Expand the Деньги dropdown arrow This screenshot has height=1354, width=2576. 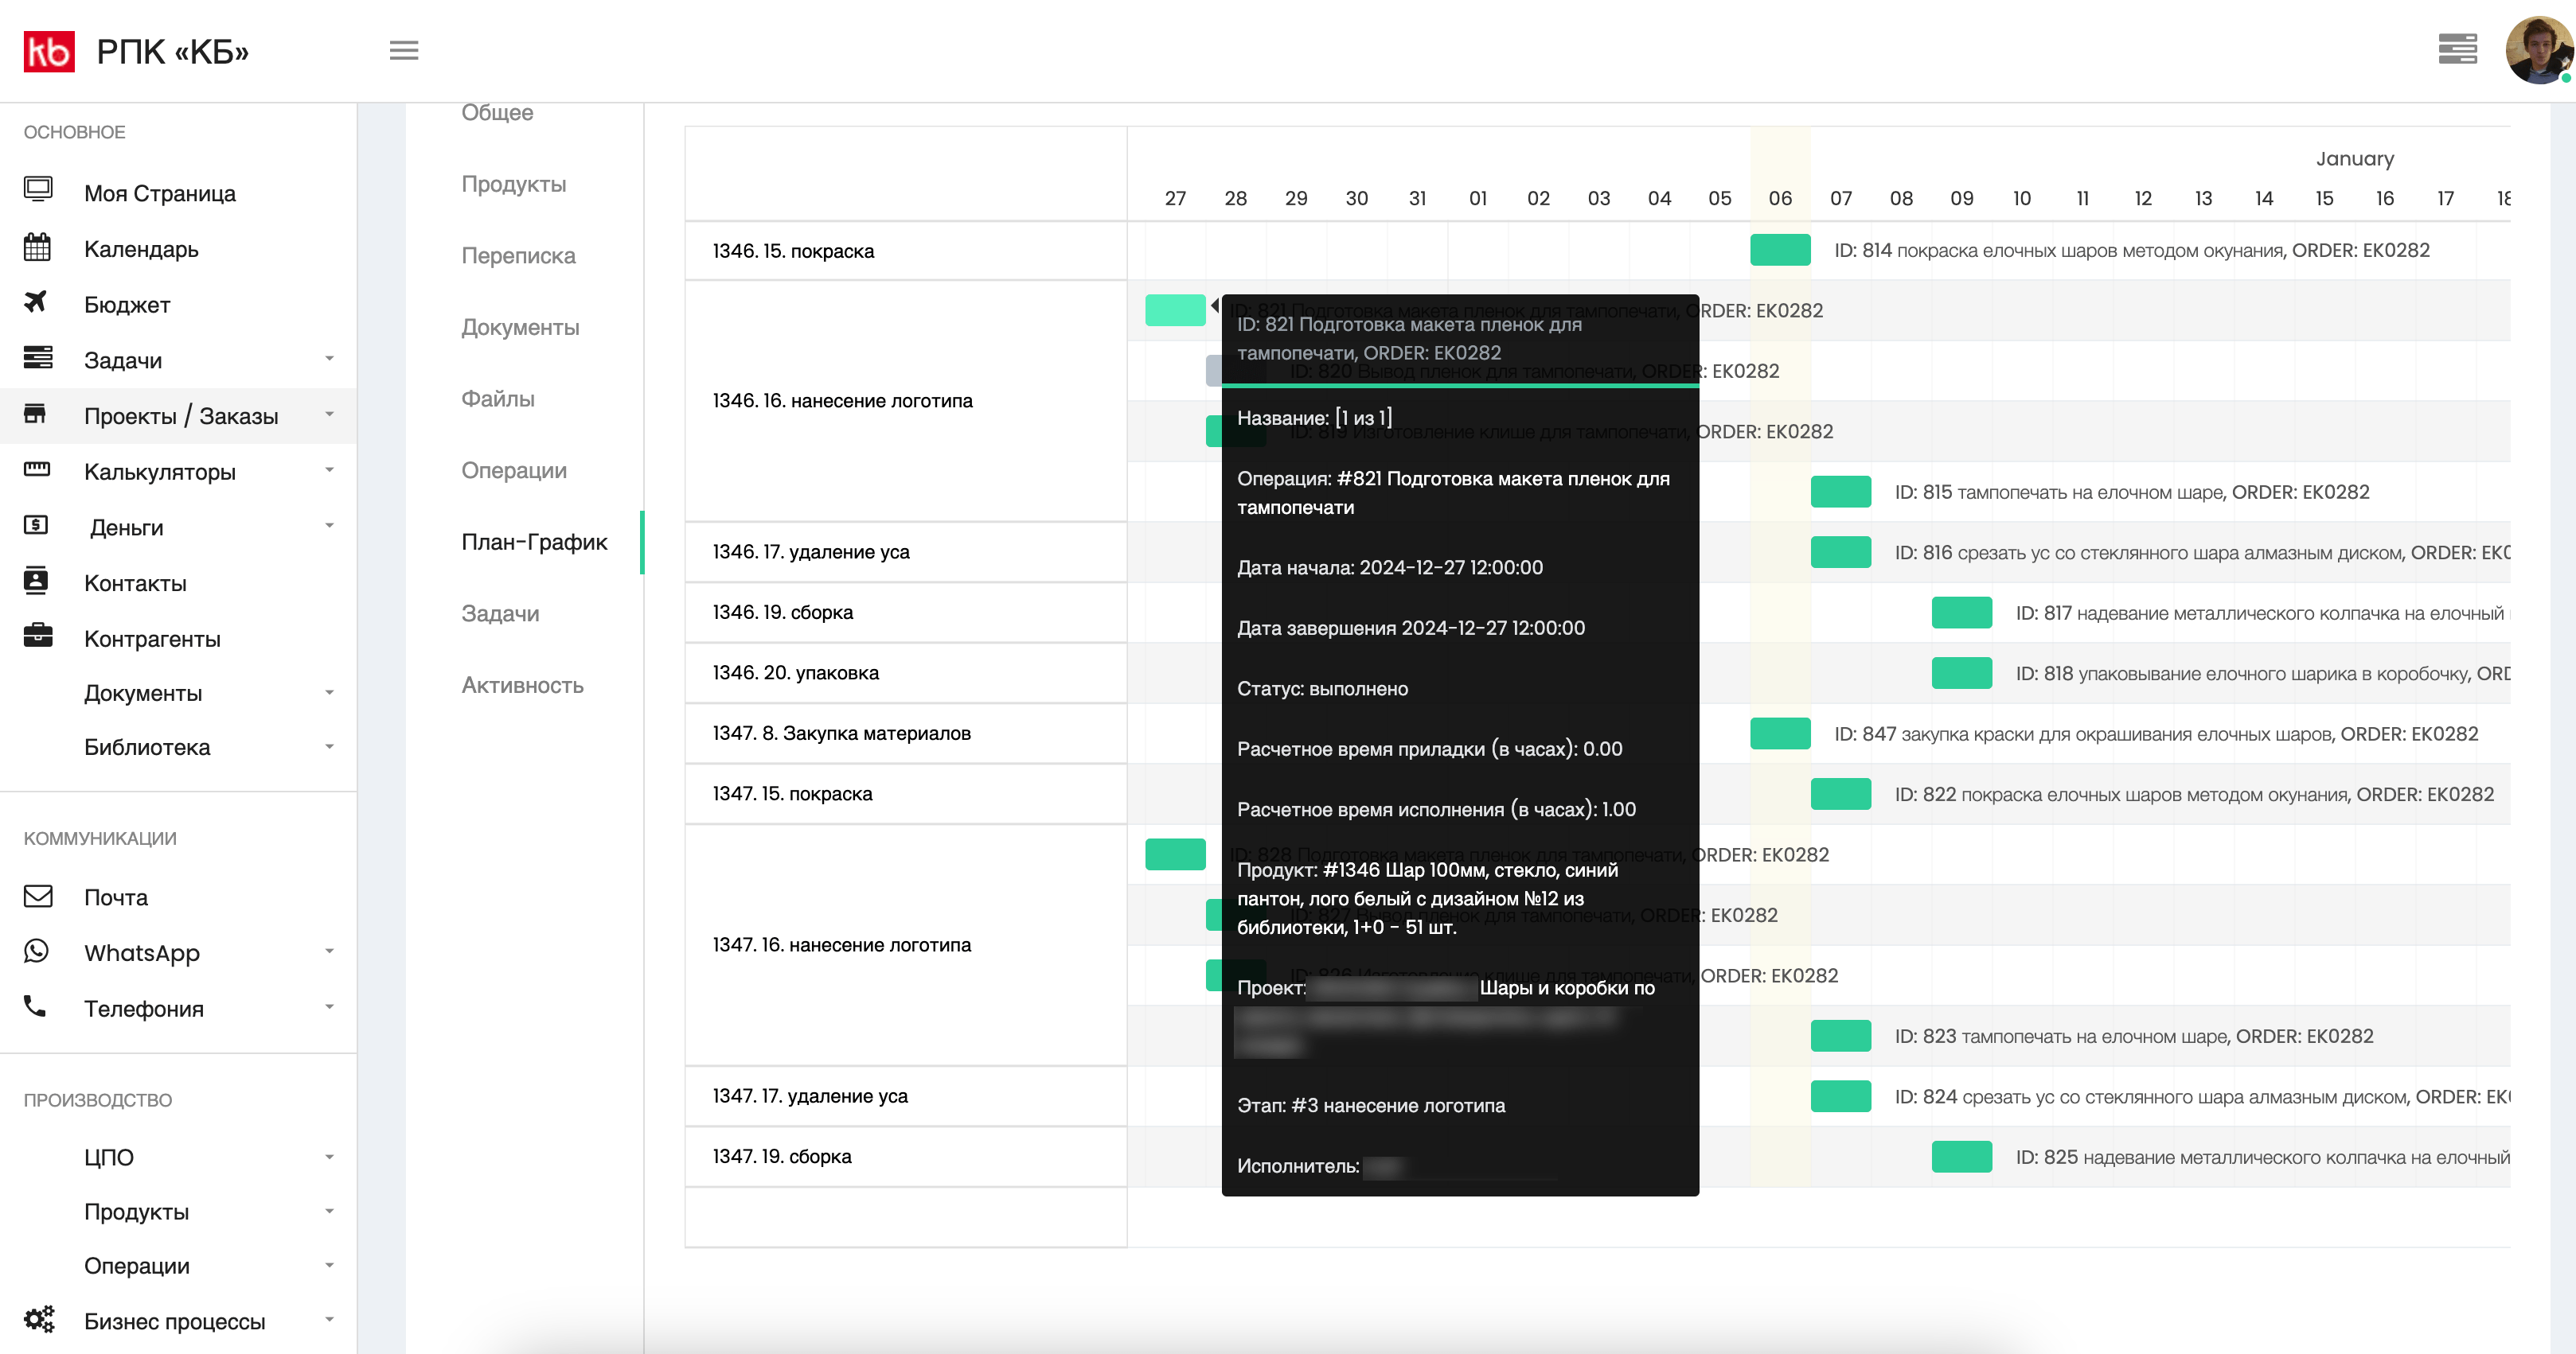329,526
